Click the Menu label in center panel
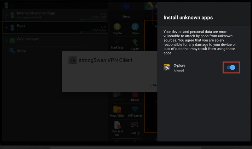The height and width of the screenshot is (149, 252). tap(126, 16)
